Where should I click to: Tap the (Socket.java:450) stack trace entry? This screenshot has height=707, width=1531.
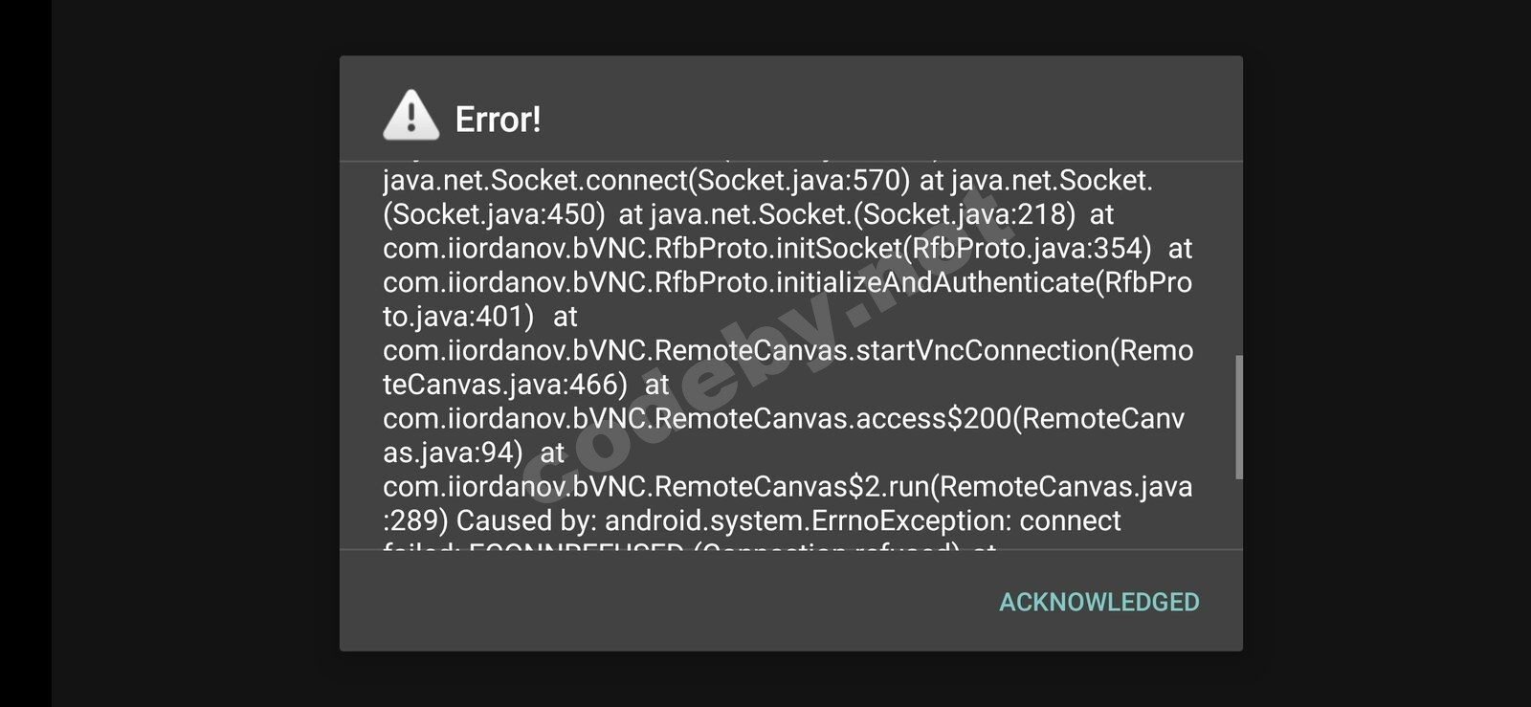[494, 214]
